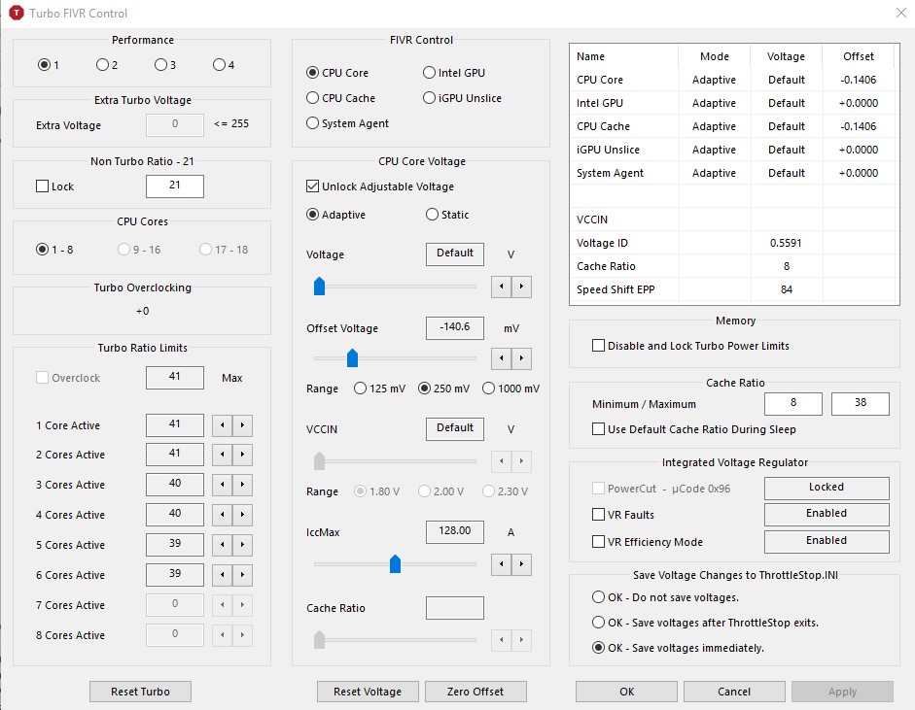Choose the 125 mV offset range option
Screen dimensions: 915x710
coord(360,389)
